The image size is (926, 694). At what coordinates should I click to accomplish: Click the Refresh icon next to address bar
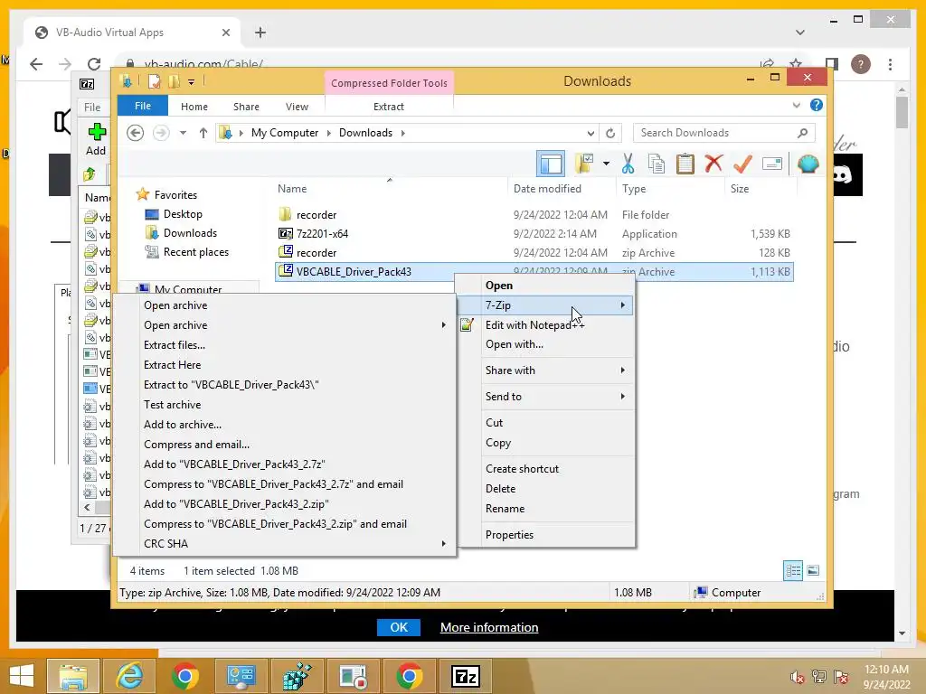pos(610,133)
